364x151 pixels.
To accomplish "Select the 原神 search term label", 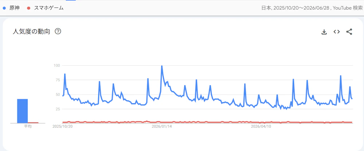I will click(x=15, y=8).
